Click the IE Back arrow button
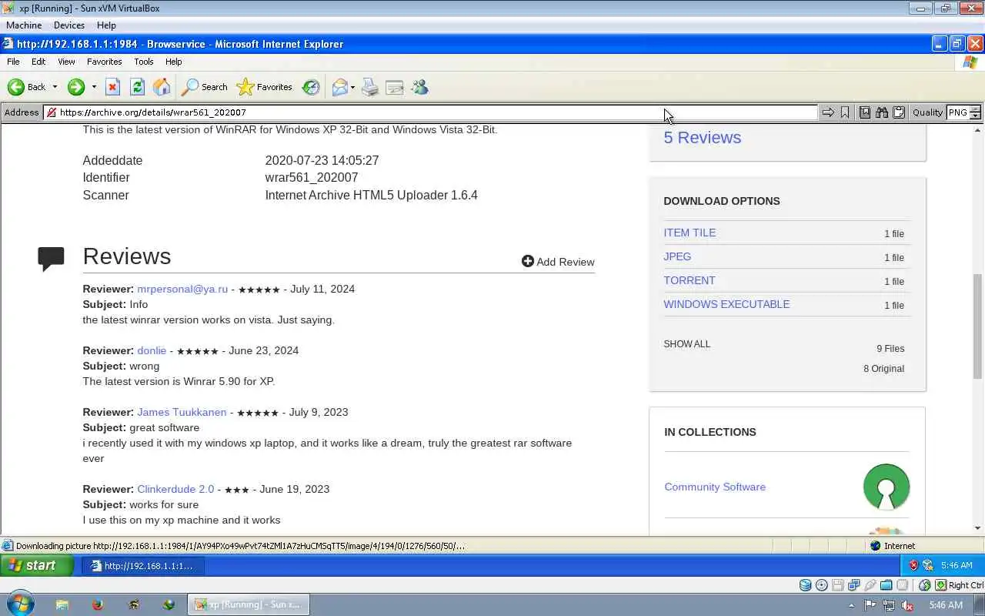The width and height of the screenshot is (985, 616). point(27,87)
